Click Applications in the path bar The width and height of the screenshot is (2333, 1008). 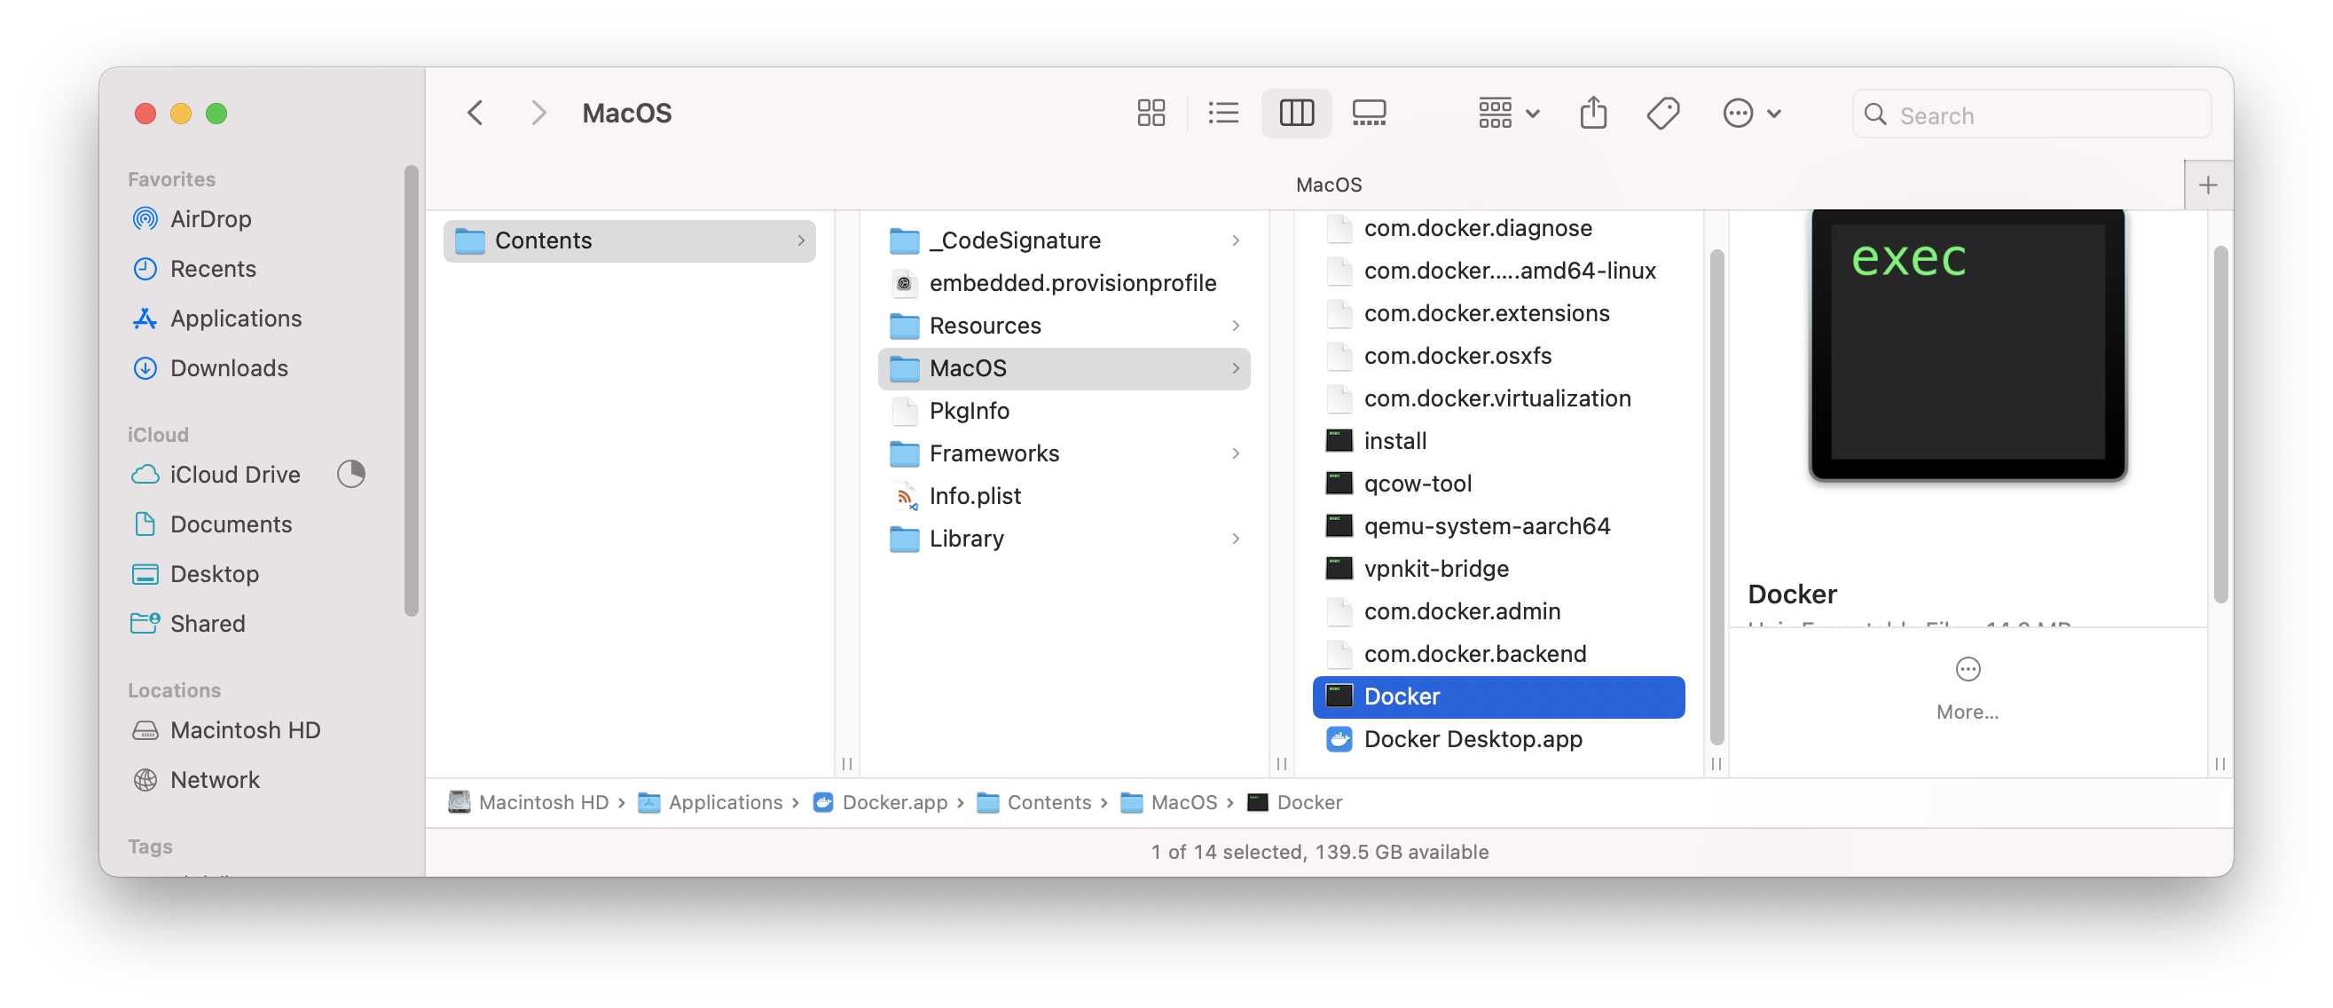[x=726, y=802]
